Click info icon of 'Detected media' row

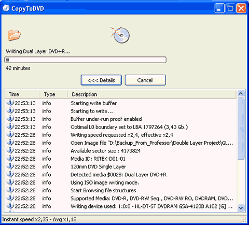coord(10,174)
